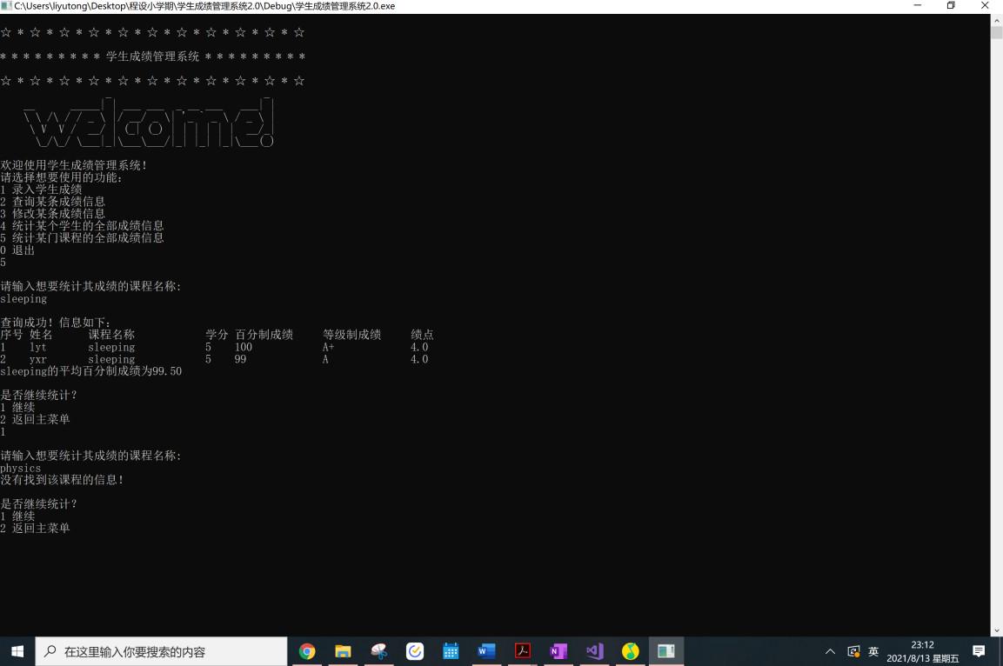Viewport: 1003px width, 666px height.
Task: Click the average line 'sleeping的平均百分制成绩为99.50'
Action: (x=90, y=371)
